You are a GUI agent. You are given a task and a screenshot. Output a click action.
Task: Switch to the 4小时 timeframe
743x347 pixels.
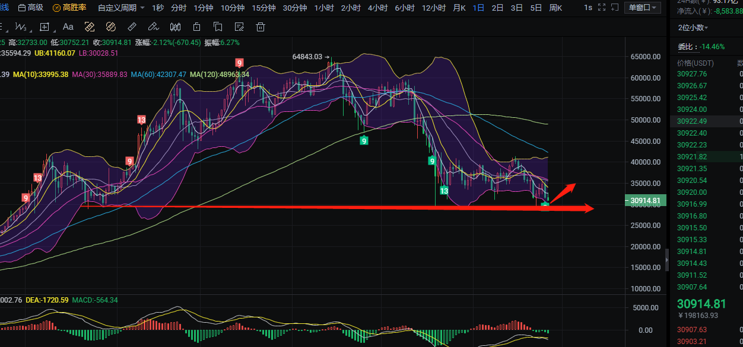tap(377, 8)
